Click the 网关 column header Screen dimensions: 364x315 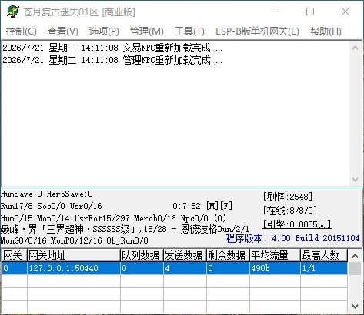14,255
